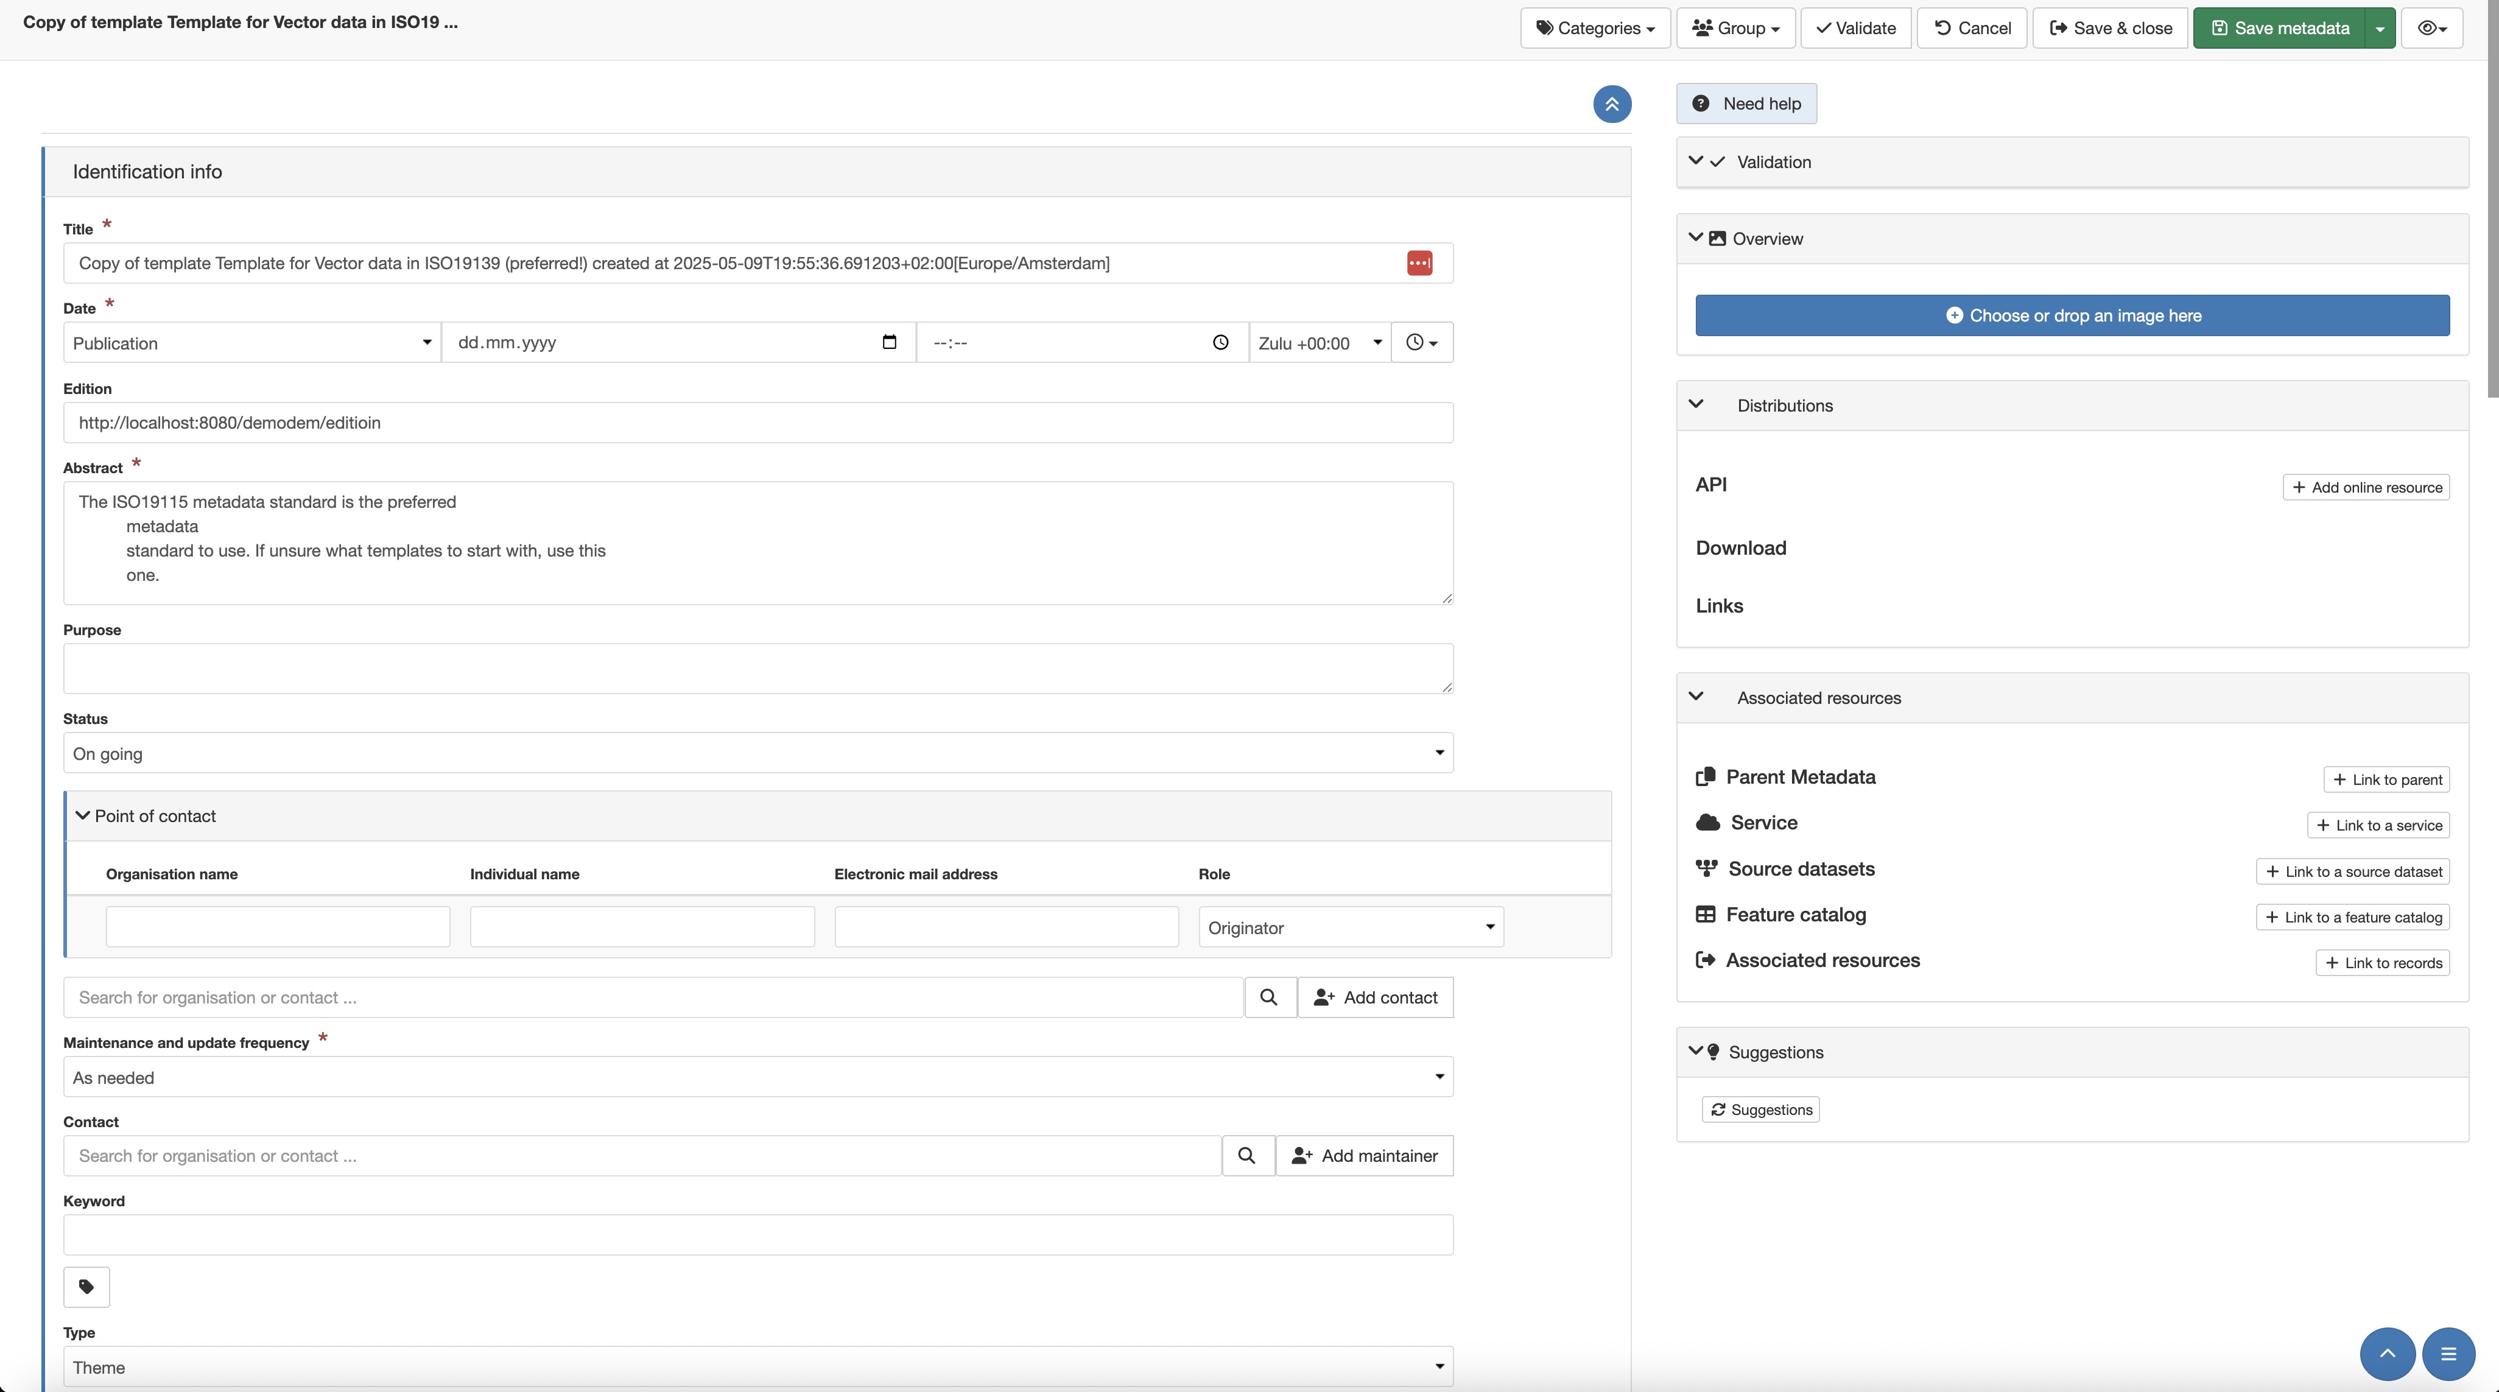Click into the Purpose text area
Screen dimensions: 2499x1392
point(757,667)
